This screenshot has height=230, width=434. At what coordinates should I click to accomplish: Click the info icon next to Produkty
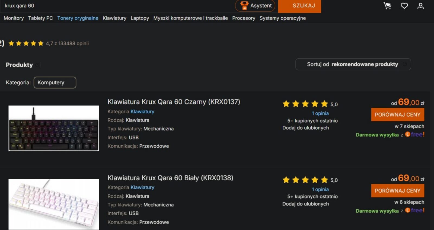click(x=37, y=65)
